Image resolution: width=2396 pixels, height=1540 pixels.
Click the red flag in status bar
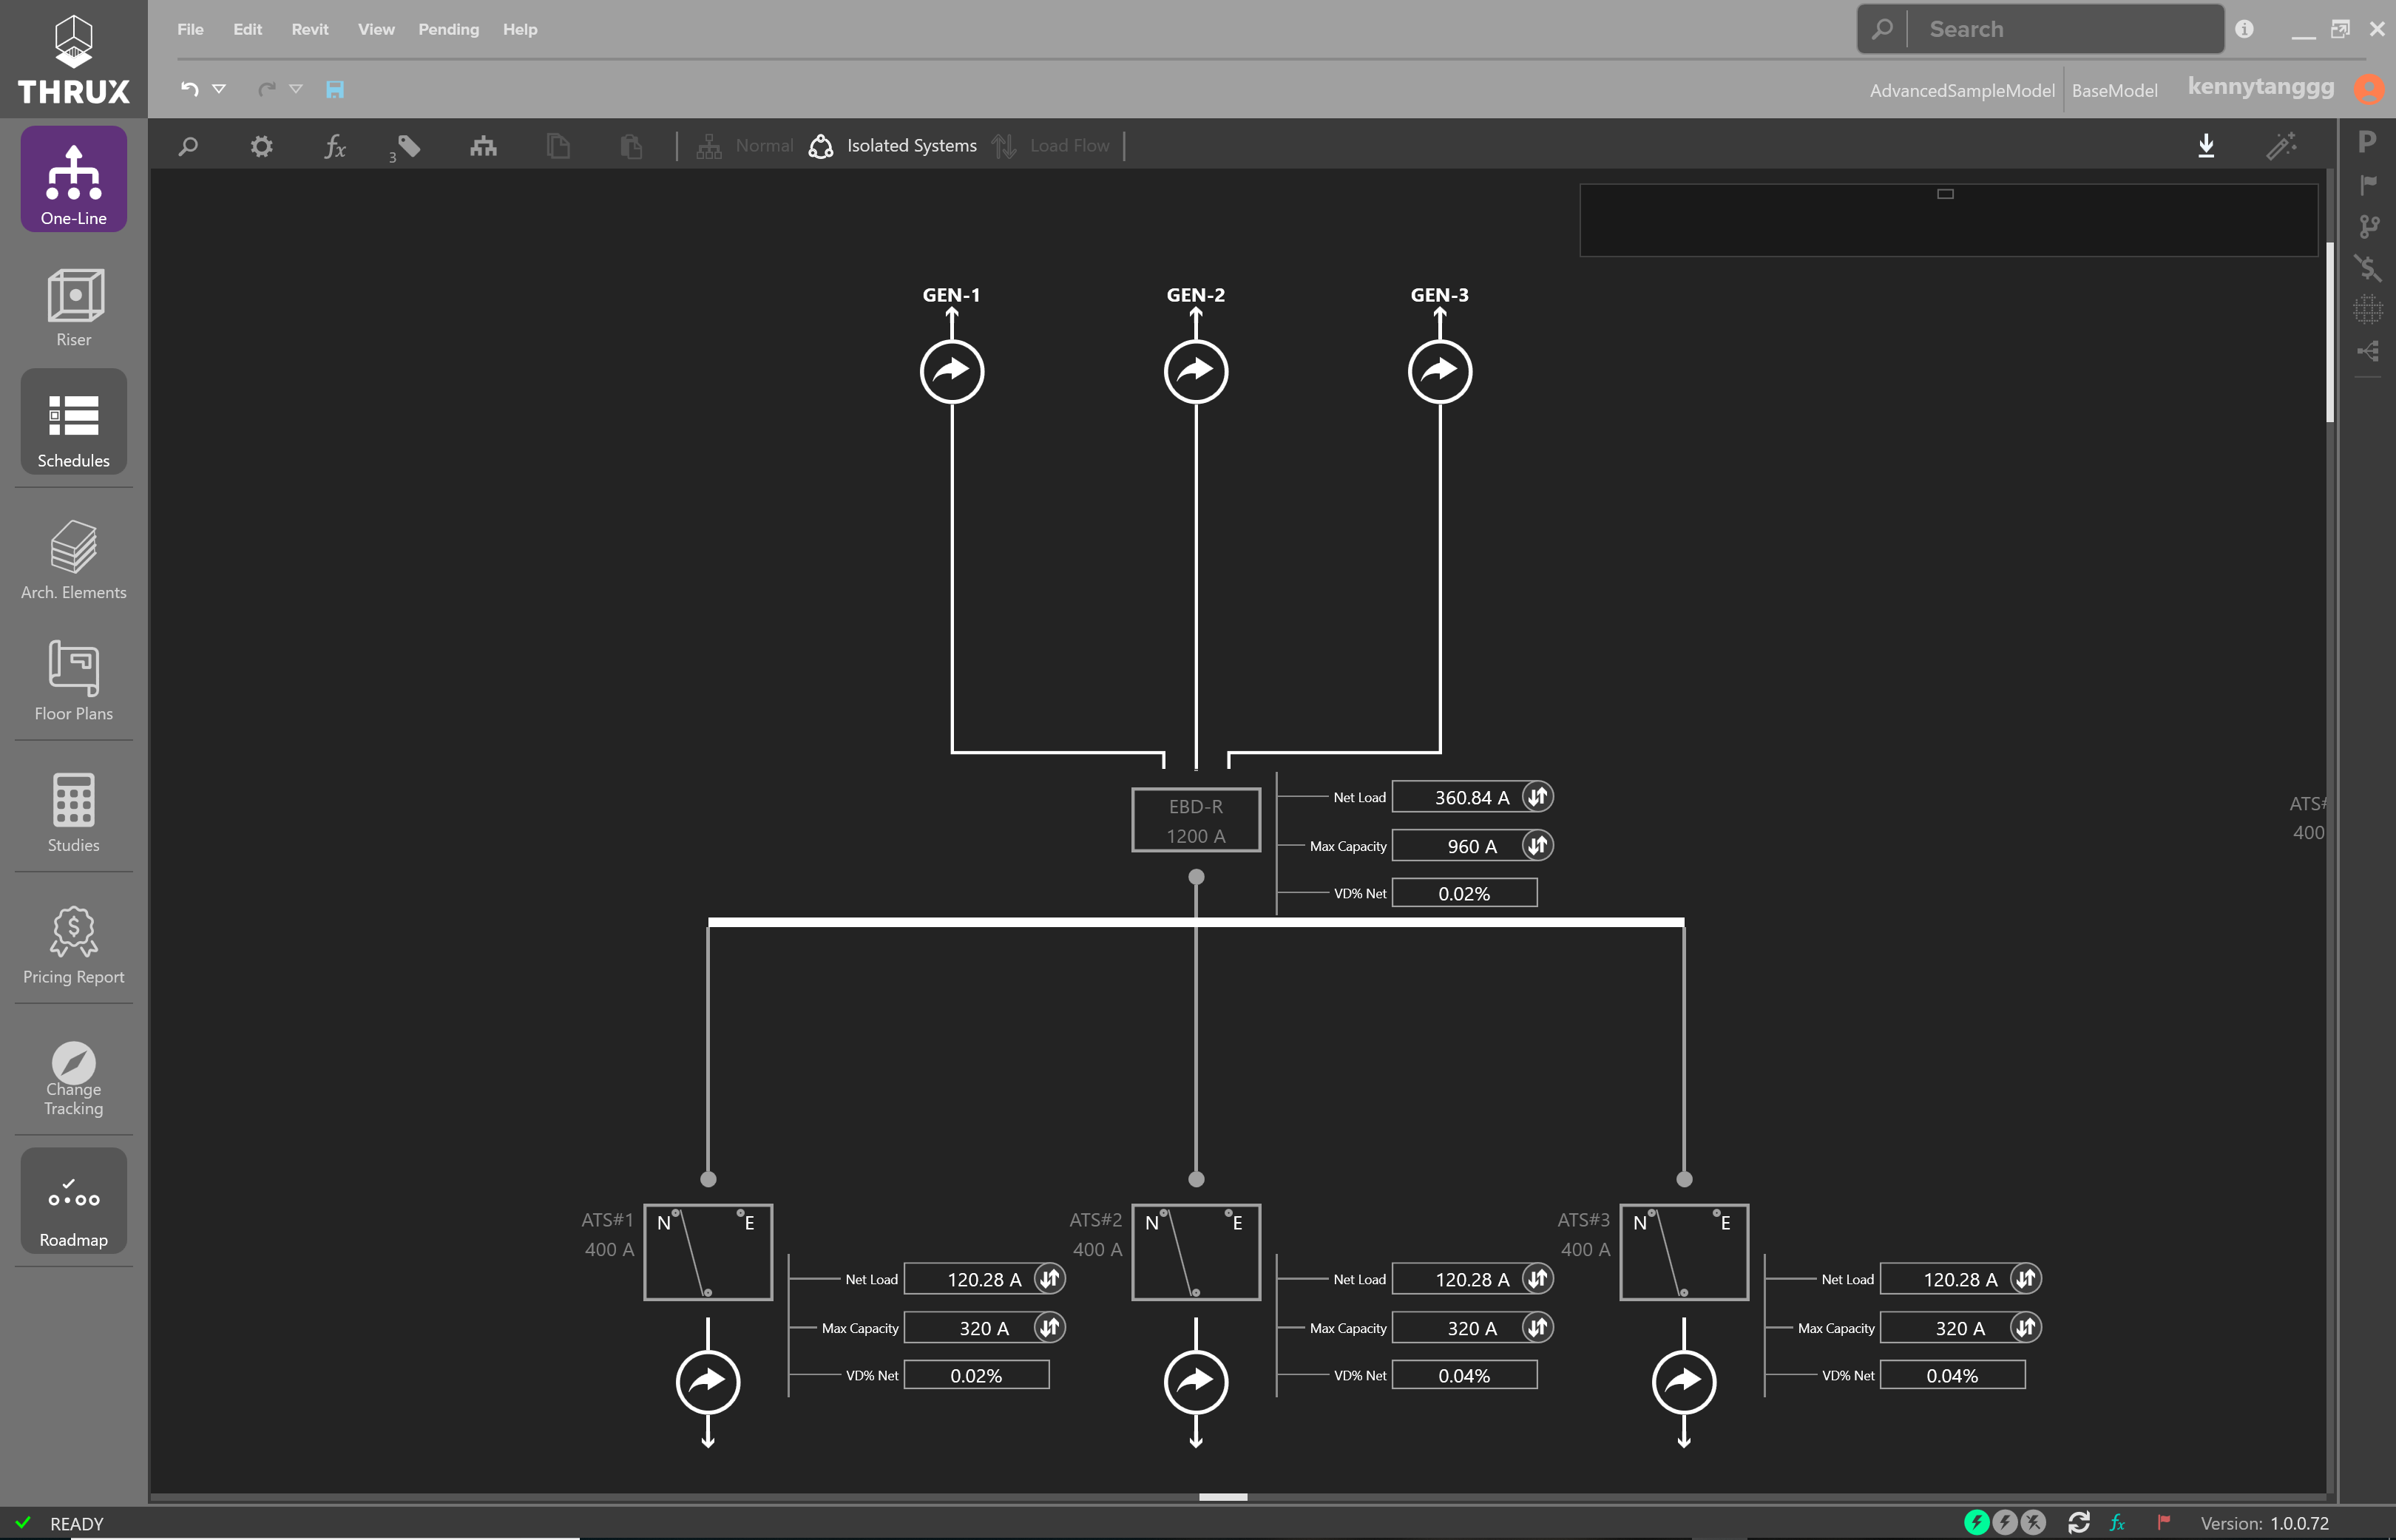2163,1522
